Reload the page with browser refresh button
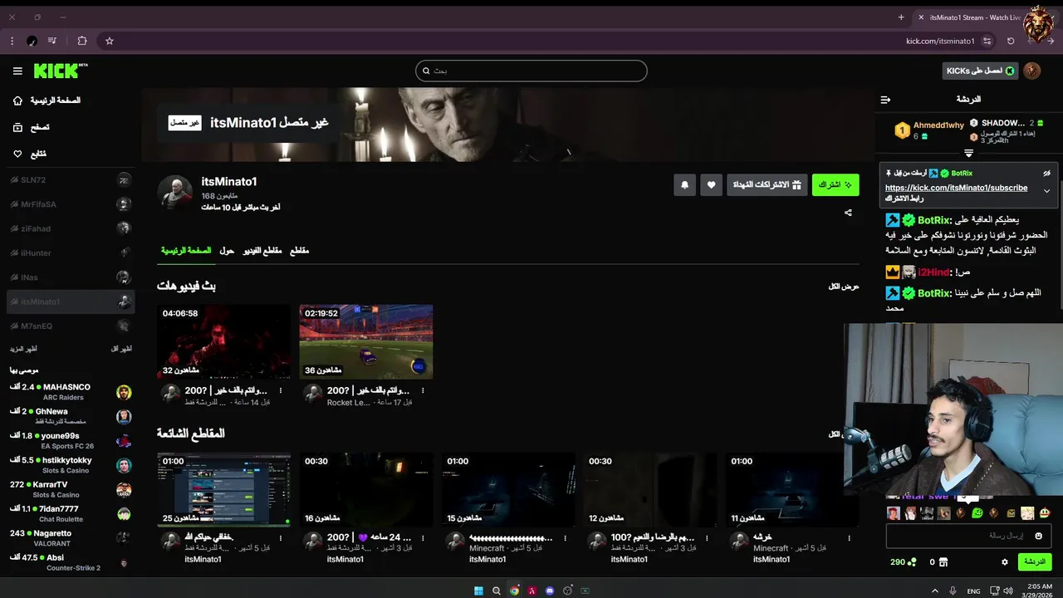 coord(1011,41)
